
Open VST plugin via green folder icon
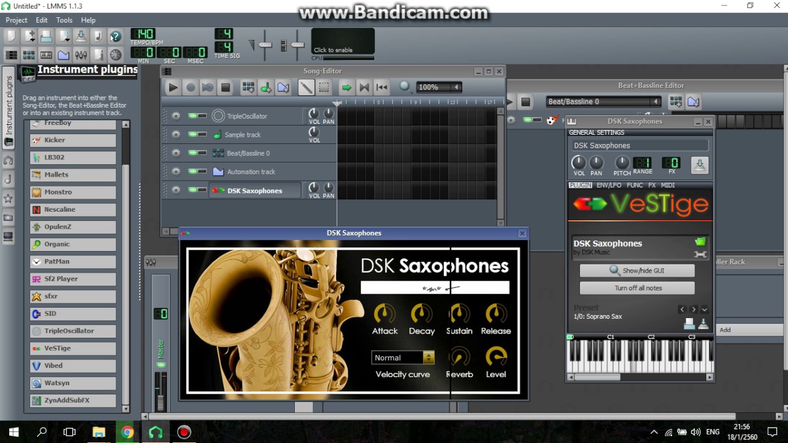[x=700, y=242]
